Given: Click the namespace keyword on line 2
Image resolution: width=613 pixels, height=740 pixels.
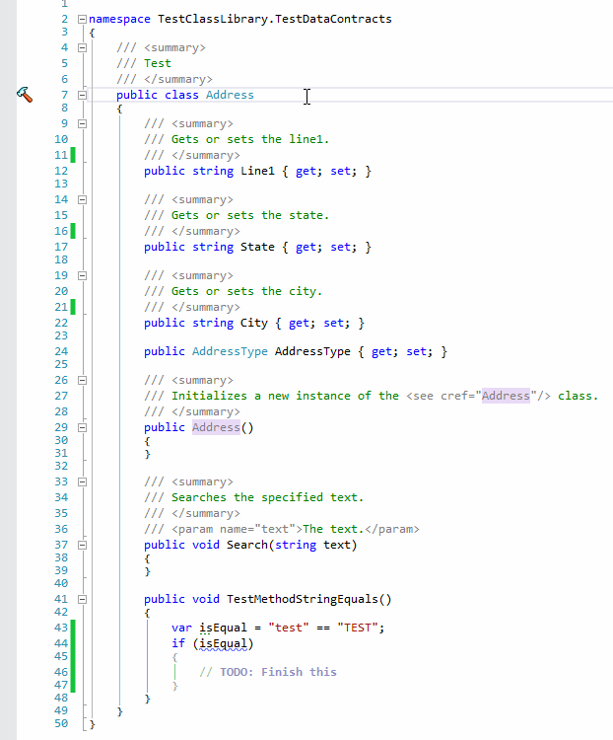Looking at the screenshot, I should (120, 19).
